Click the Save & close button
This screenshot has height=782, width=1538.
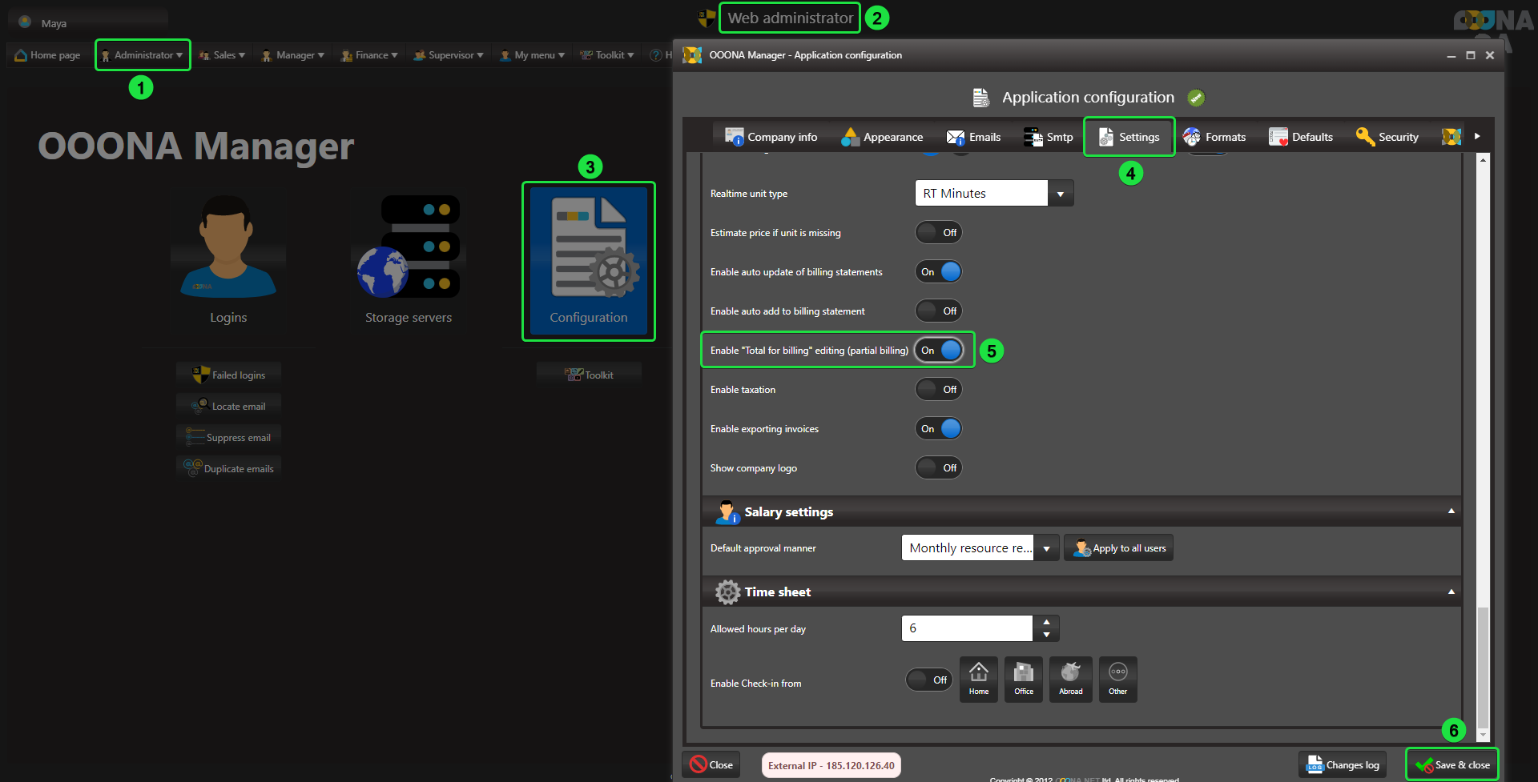tap(1451, 765)
